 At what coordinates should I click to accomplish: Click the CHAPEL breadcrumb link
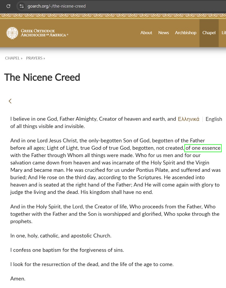[x=12, y=58]
